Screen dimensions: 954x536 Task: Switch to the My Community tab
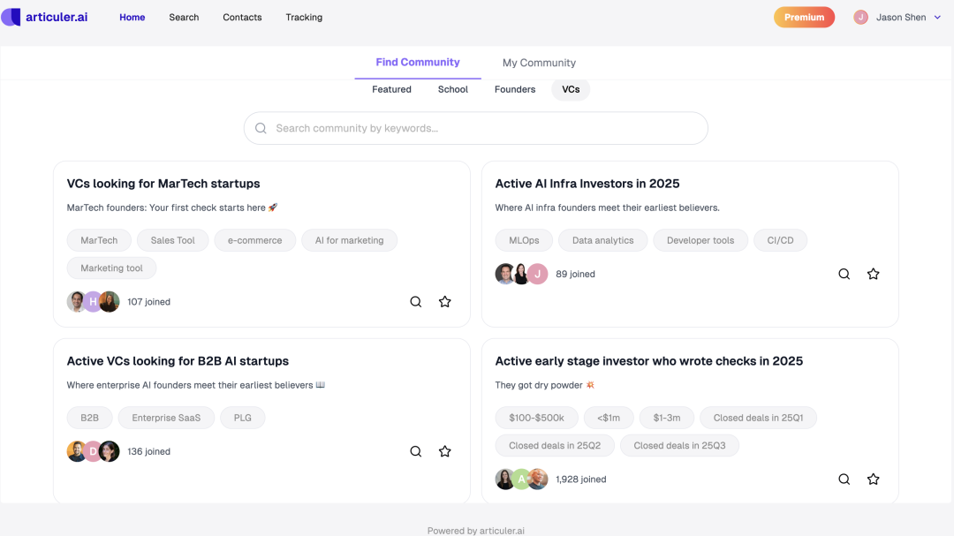point(539,63)
